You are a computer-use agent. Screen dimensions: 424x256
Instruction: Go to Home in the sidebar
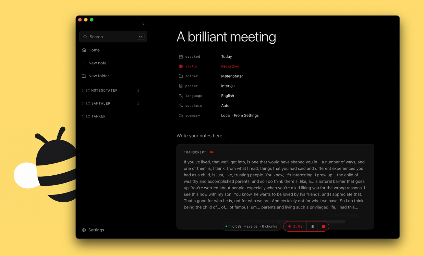94,50
